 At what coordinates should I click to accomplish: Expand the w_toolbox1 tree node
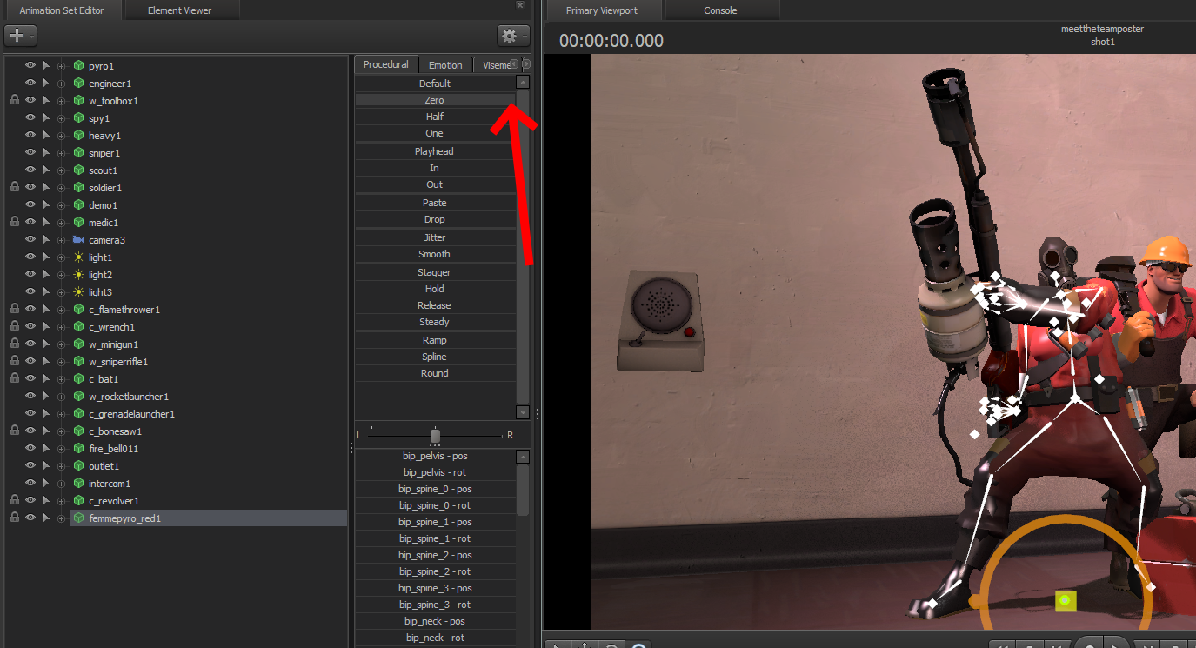point(61,101)
